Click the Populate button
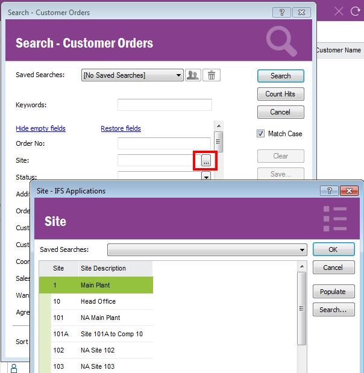Image resolution: width=364 pixels, height=373 pixels. pos(333,292)
